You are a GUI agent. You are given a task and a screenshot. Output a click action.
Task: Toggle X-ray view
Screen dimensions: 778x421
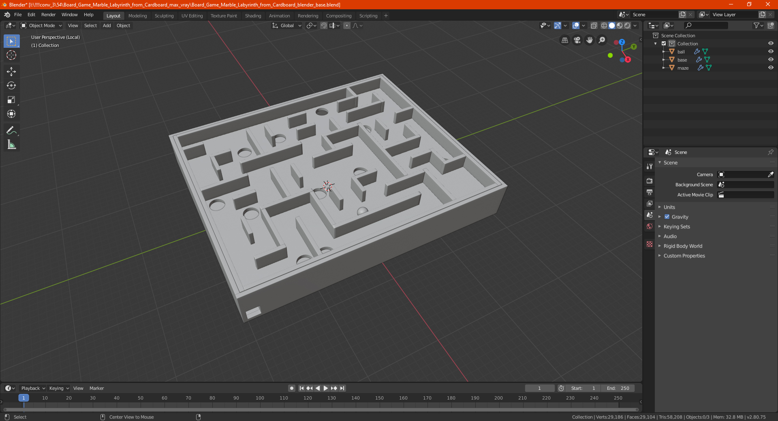tap(594, 26)
